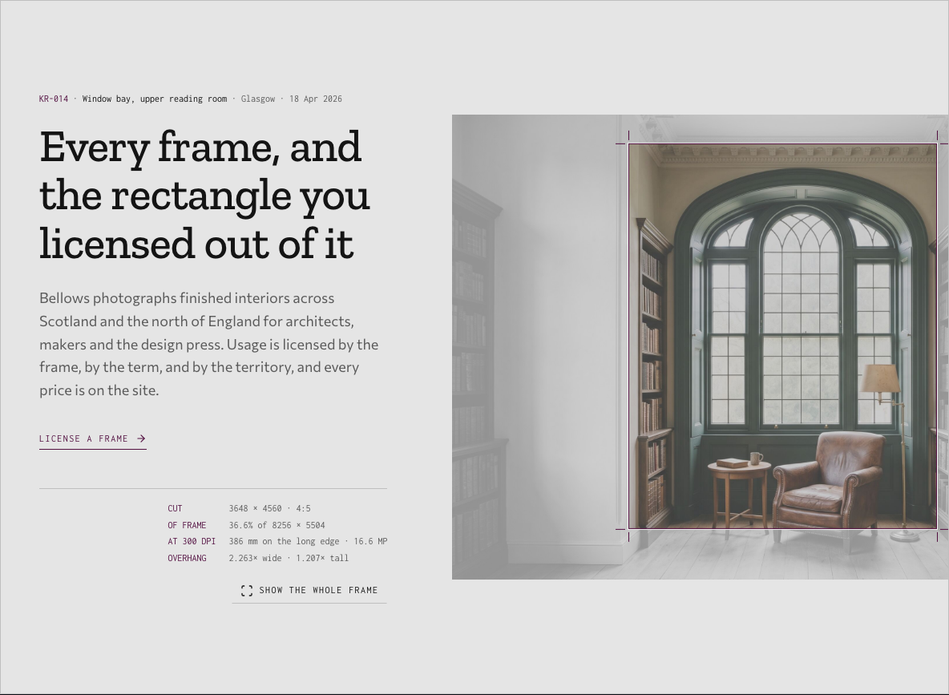
Task: Click Show the Whole Frame button
Action: [x=309, y=590]
